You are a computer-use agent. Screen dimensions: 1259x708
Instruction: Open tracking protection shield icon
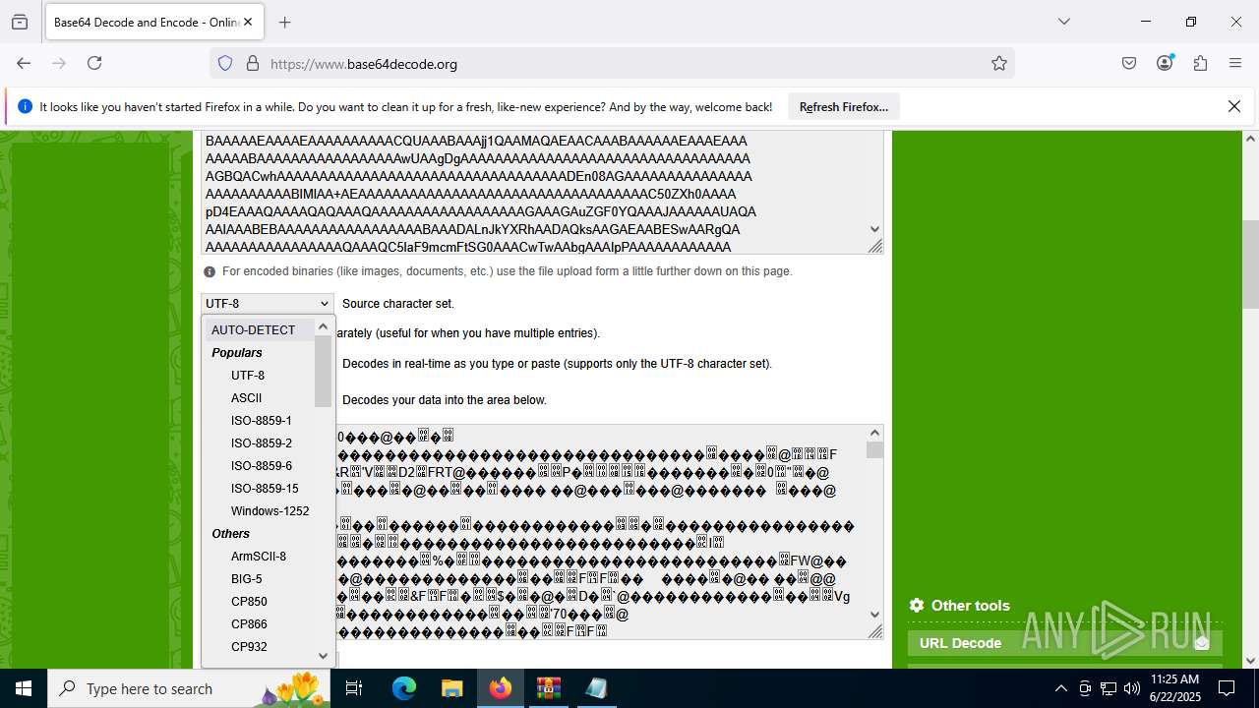pyautogui.click(x=225, y=63)
